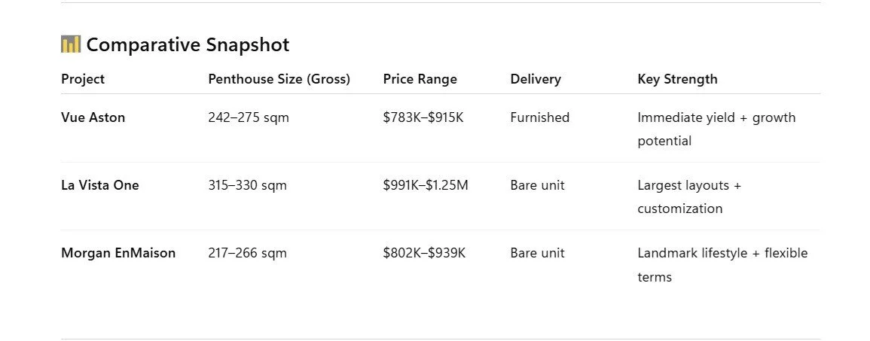Select the Comparative Snapshot heading text
Image resolution: width=870 pixels, height=341 pixels.
[188, 45]
